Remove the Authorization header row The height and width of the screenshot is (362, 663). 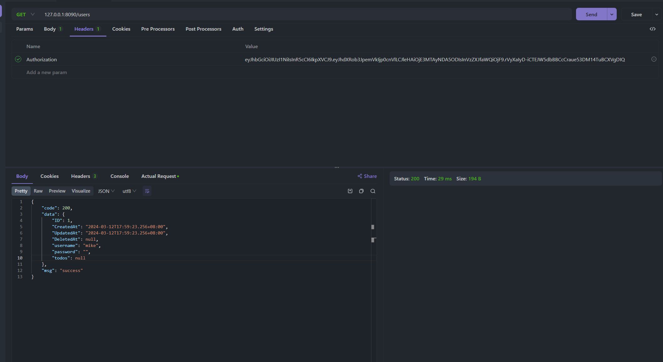654,59
